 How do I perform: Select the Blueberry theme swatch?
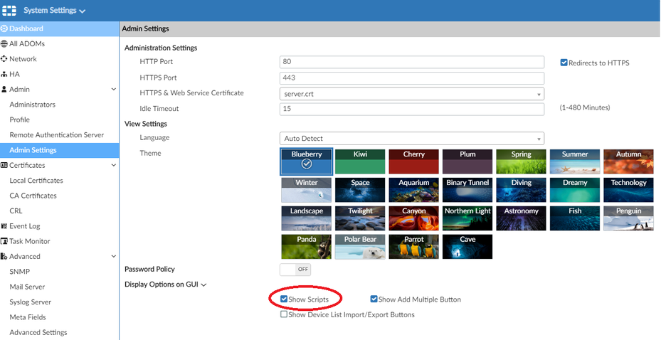tap(307, 161)
